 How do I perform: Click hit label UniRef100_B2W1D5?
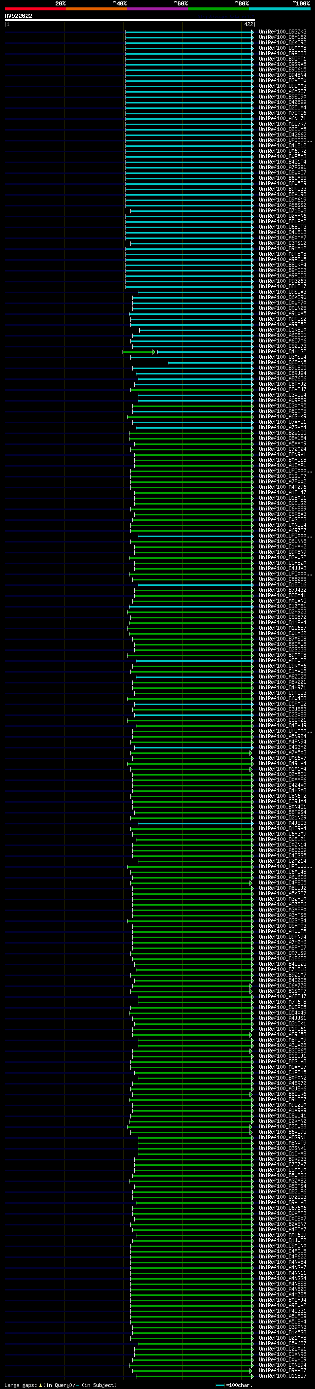click(x=283, y=433)
